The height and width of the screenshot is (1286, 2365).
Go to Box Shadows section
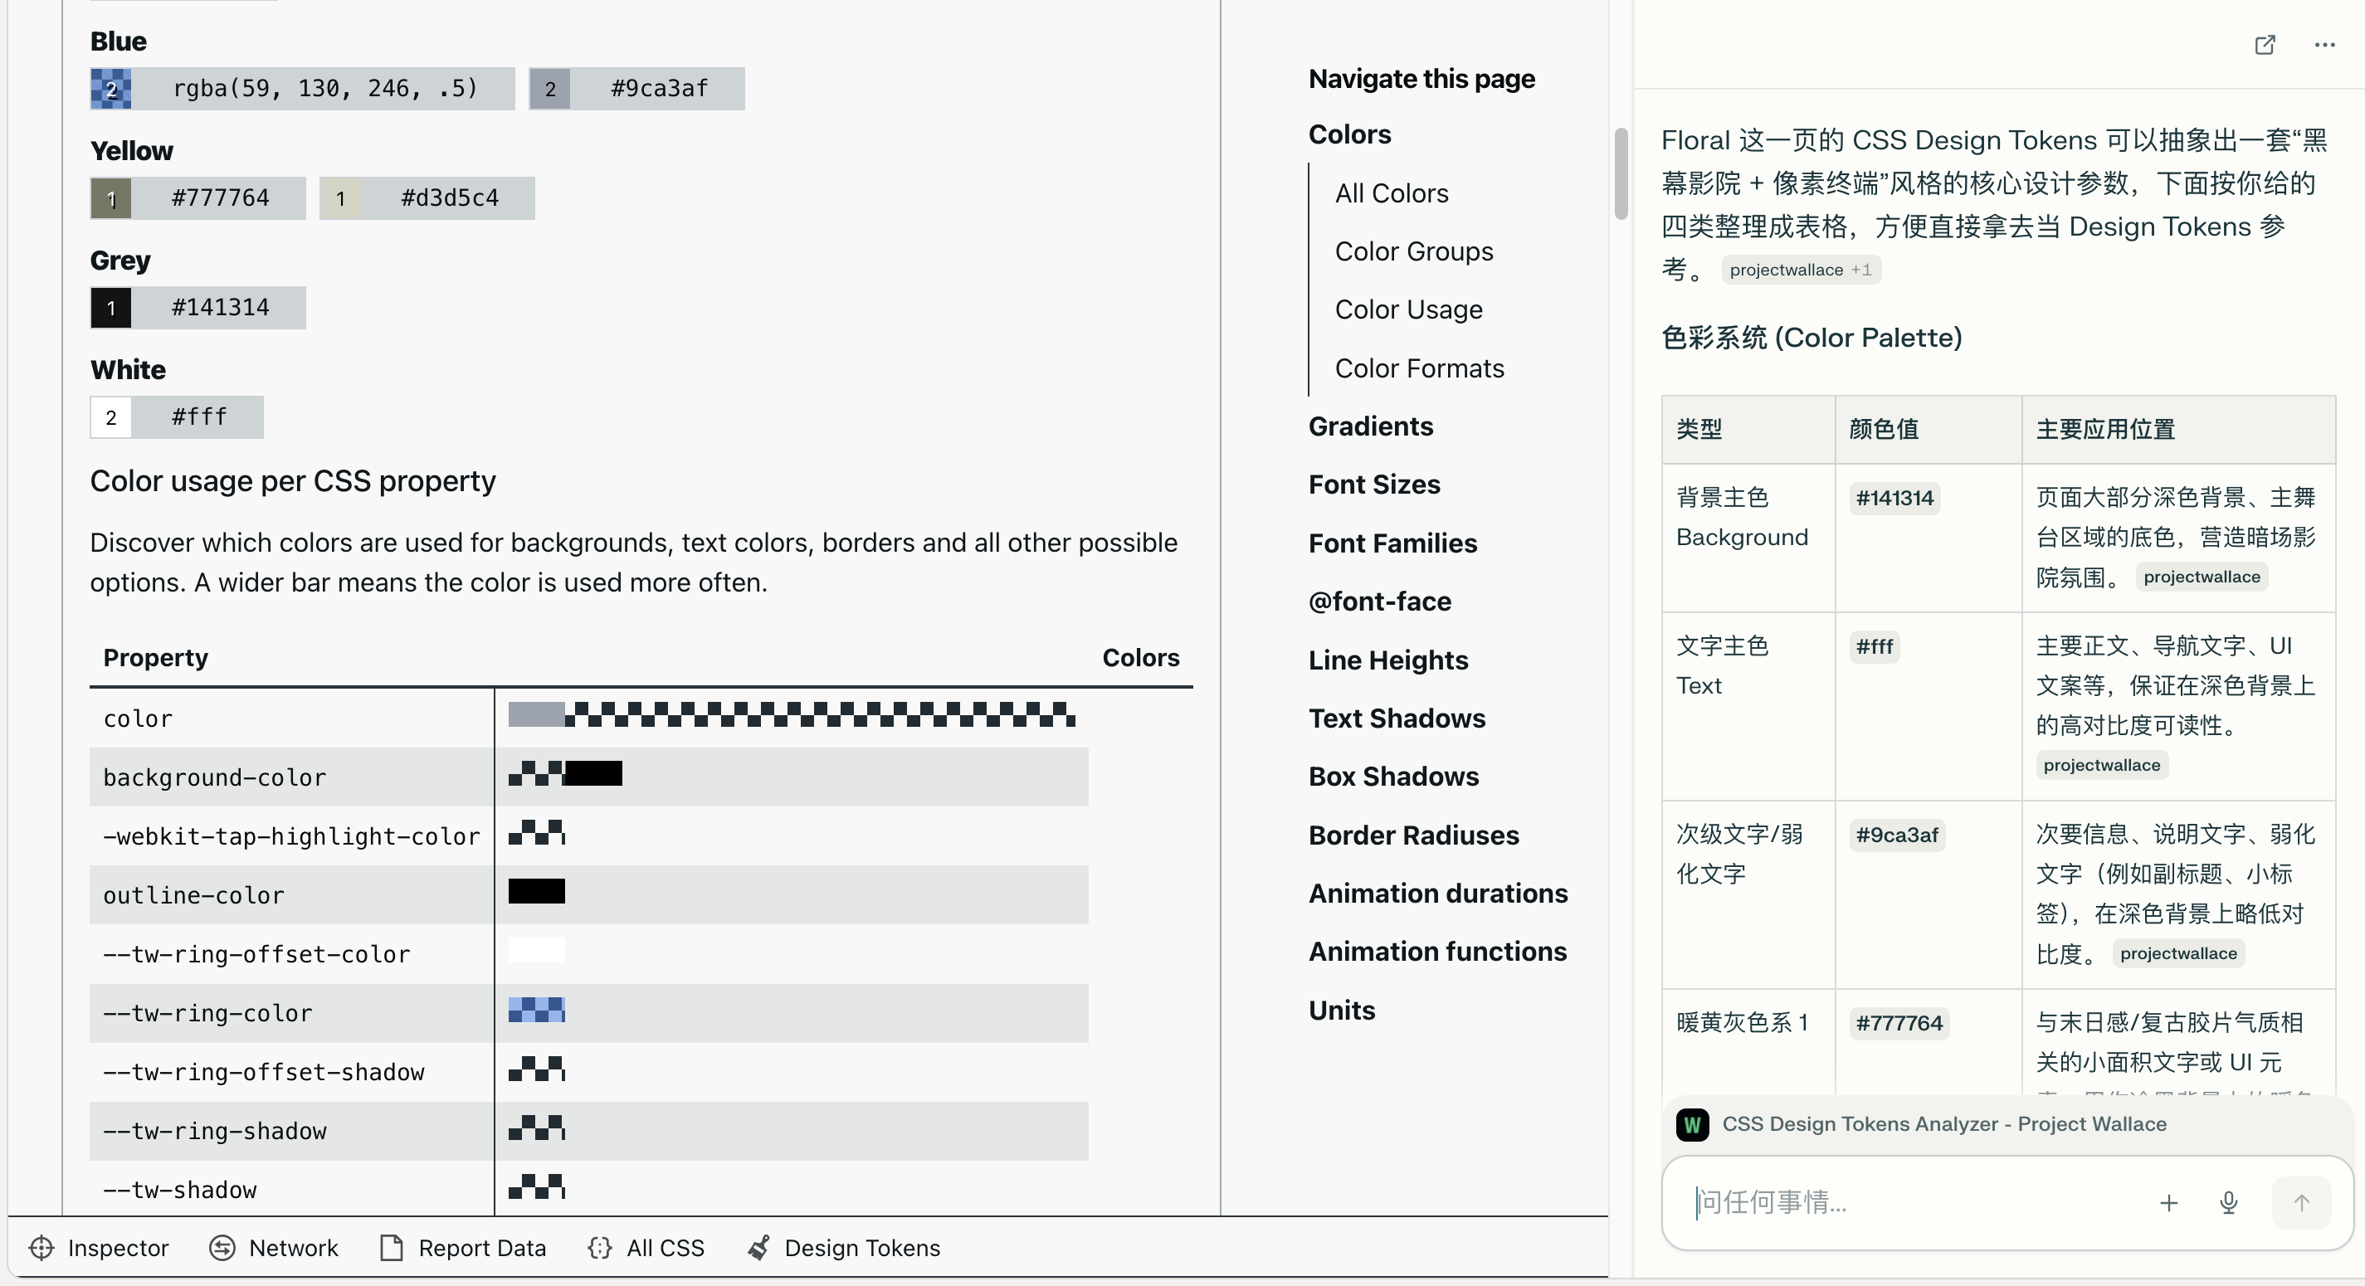coord(1392,777)
